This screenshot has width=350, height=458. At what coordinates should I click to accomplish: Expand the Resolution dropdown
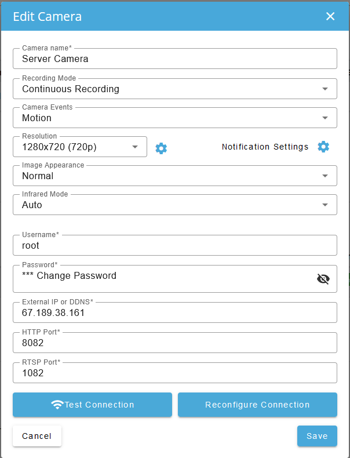coord(80,147)
